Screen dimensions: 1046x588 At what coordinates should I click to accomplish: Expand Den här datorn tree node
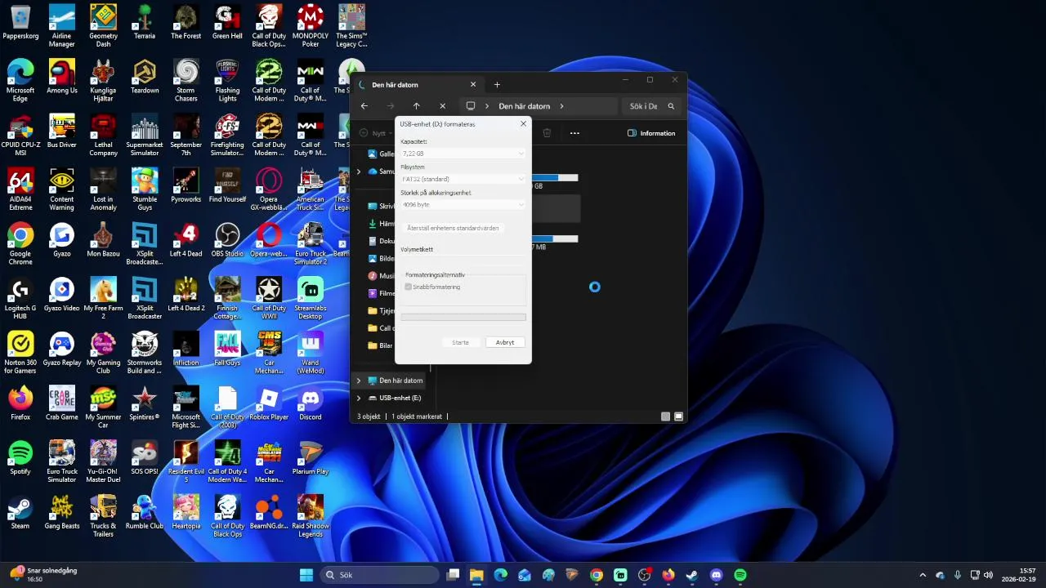click(358, 381)
